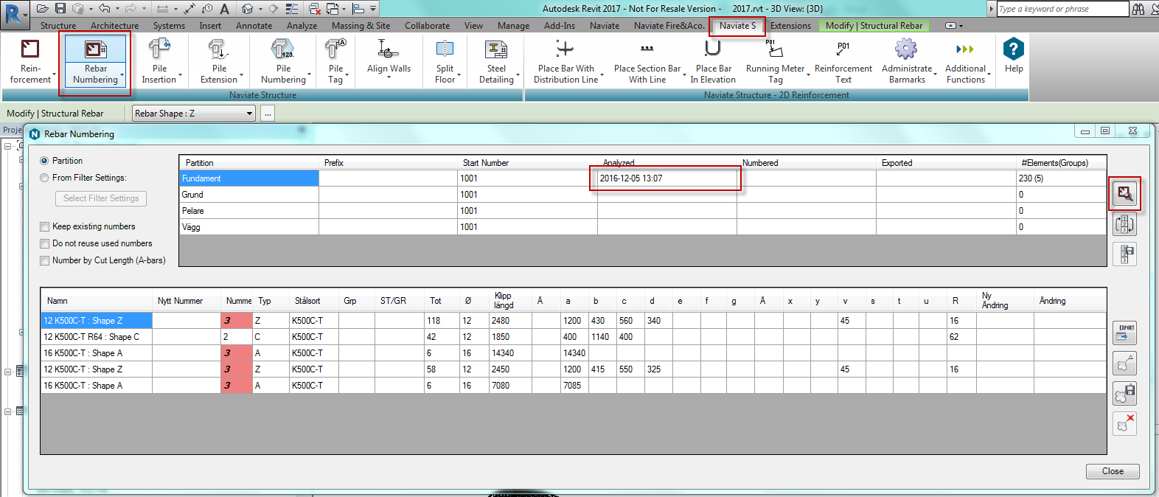Screen dimensions: 1159x497
Task: Click the Help question mark icon
Action: [1014, 49]
